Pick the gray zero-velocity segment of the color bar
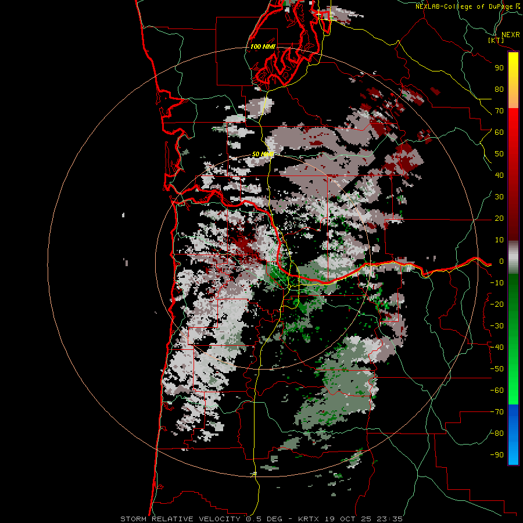523x523 pixels. (x=513, y=257)
